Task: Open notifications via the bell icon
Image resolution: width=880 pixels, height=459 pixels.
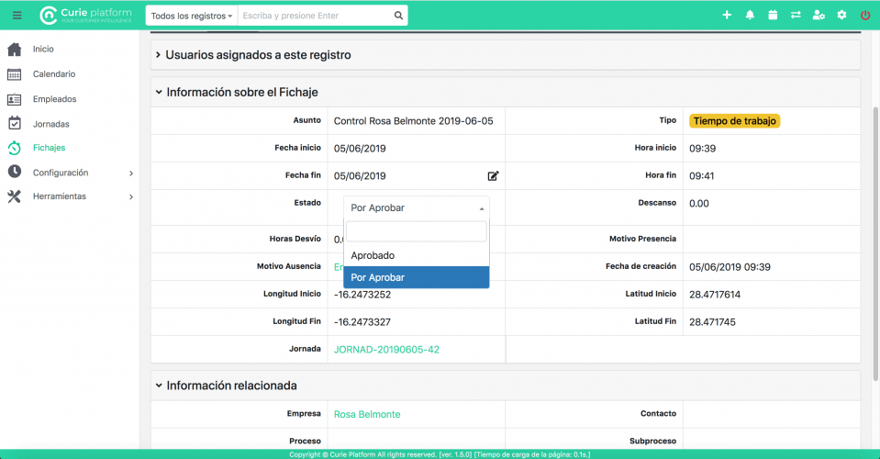Action: 750,15
